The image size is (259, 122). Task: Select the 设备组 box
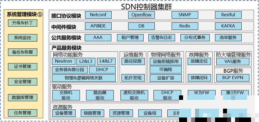click(150, 113)
